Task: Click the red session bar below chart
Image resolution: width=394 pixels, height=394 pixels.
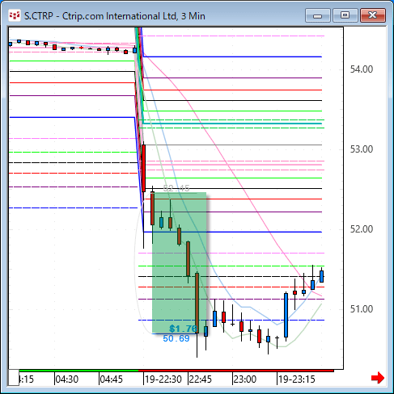Action: click(x=236, y=371)
